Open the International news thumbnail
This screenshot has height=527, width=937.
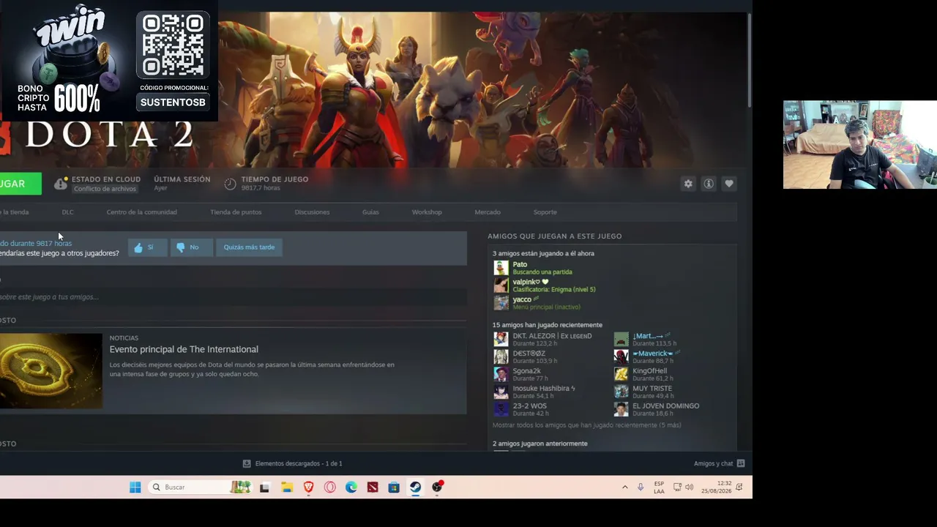click(x=51, y=371)
